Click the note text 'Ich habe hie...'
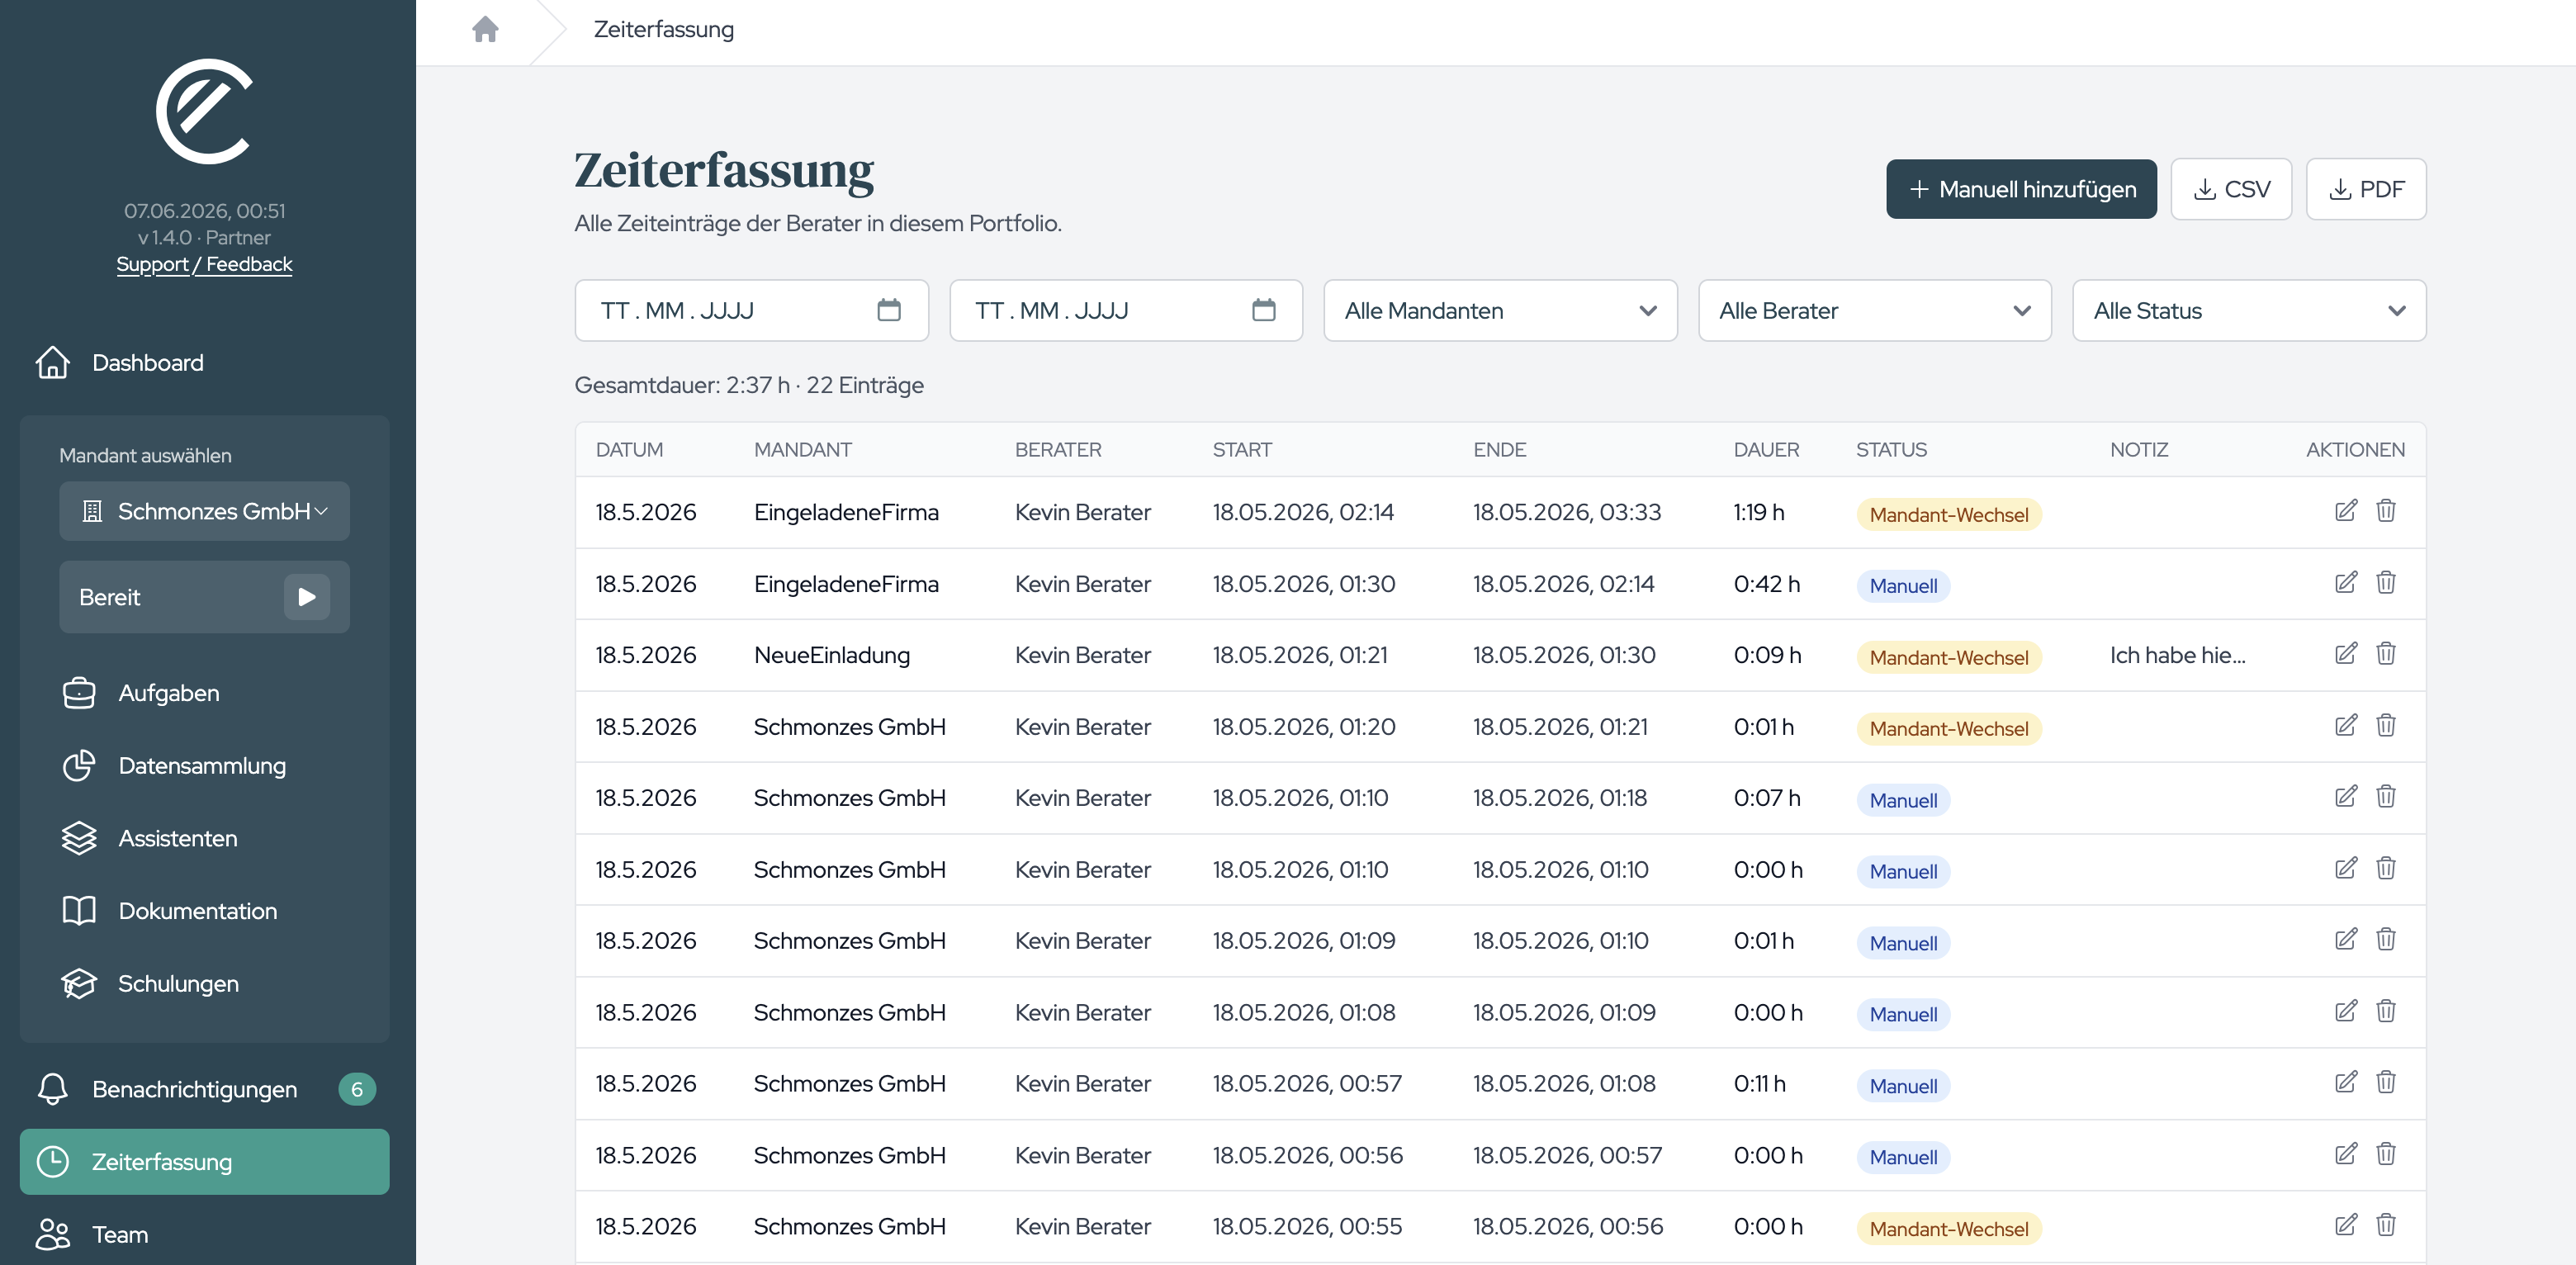 pyautogui.click(x=2177, y=655)
